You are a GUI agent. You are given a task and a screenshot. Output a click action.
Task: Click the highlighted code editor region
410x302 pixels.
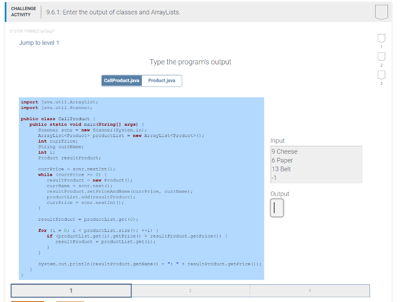(x=141, y=188)
